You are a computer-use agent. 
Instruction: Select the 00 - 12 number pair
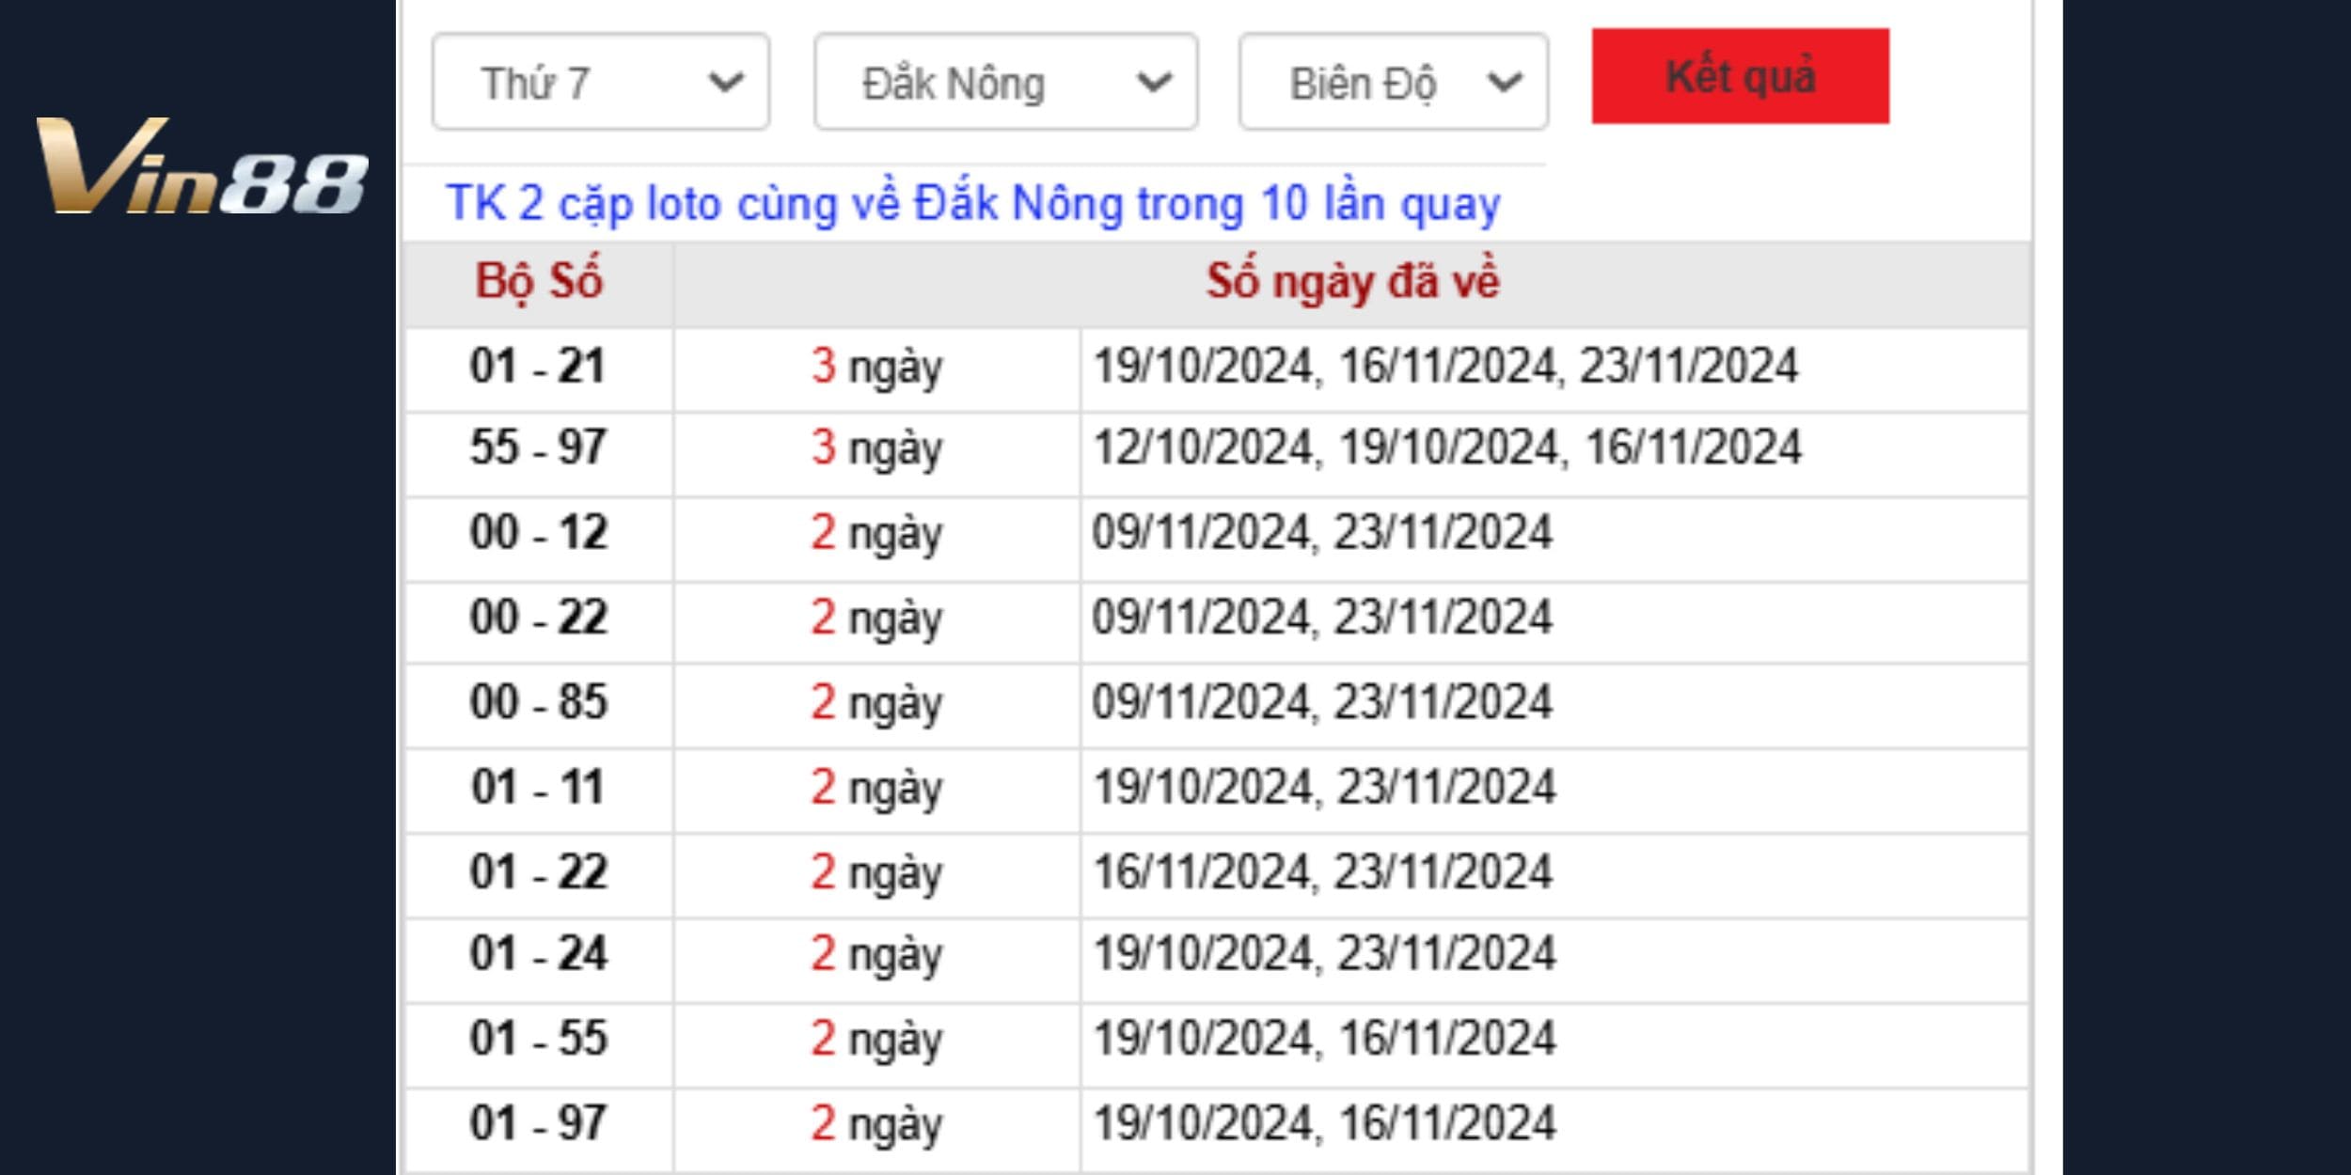tap(538, 532)
